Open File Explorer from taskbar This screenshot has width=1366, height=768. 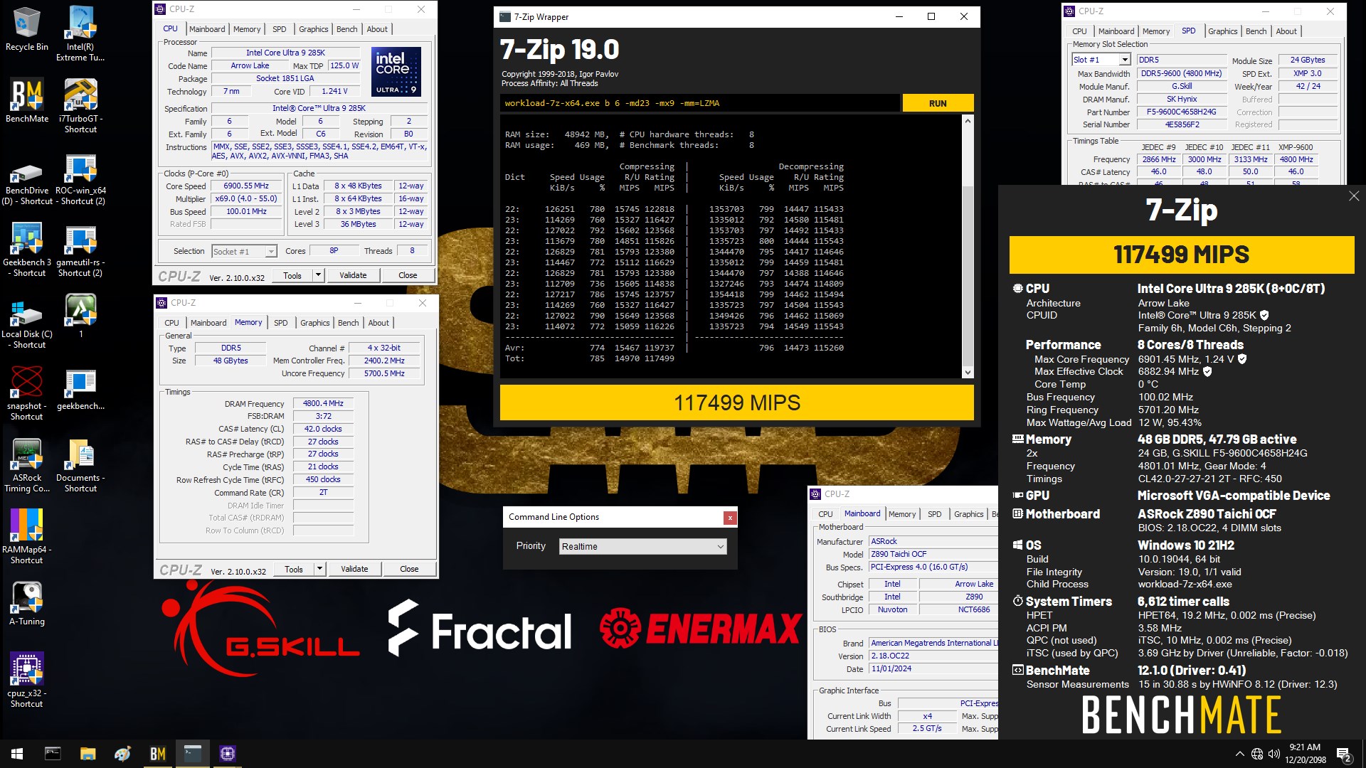point(88,754)
